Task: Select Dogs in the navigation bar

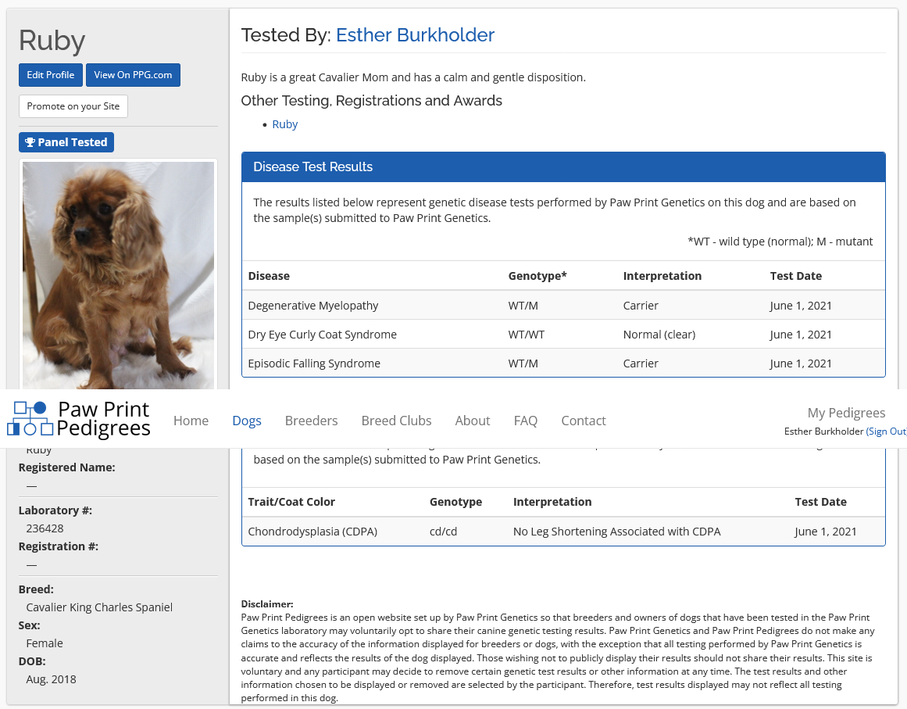Action: point(246,421)
